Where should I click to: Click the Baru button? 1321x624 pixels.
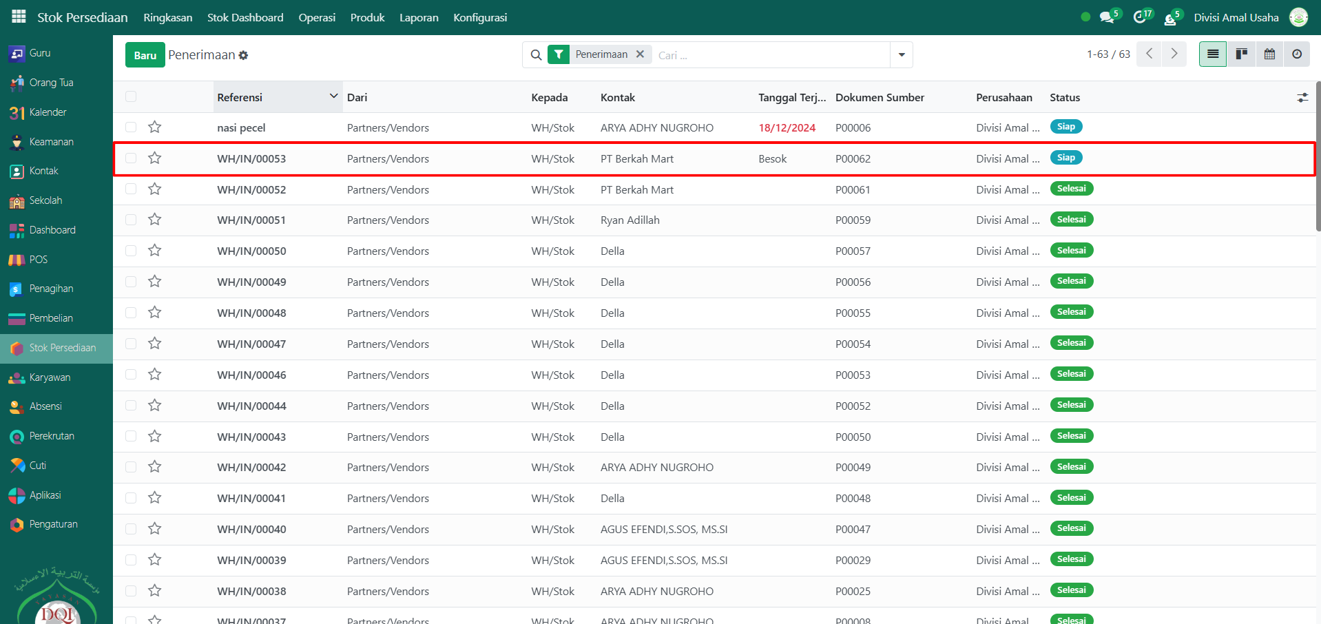(x=145, y=55)
